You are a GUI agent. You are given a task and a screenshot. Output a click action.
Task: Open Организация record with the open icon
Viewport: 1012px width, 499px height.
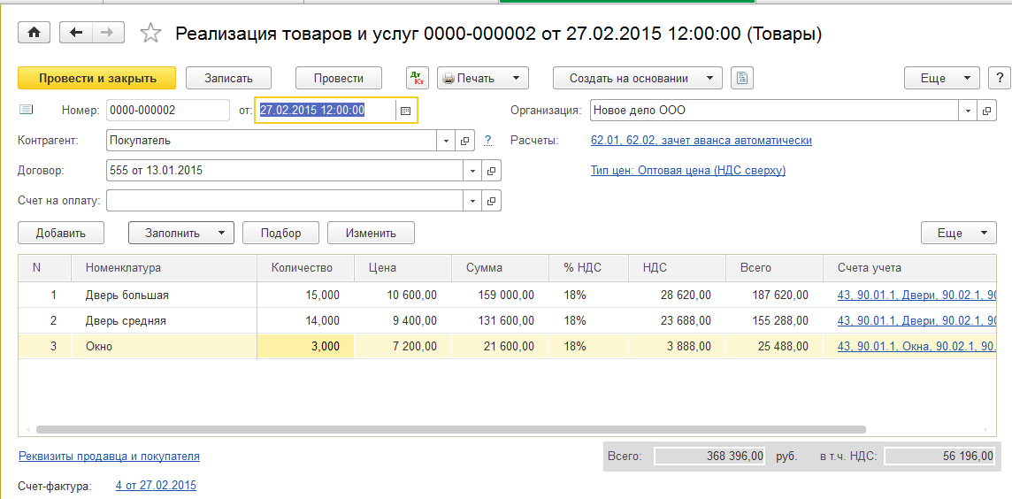(985, 111)
